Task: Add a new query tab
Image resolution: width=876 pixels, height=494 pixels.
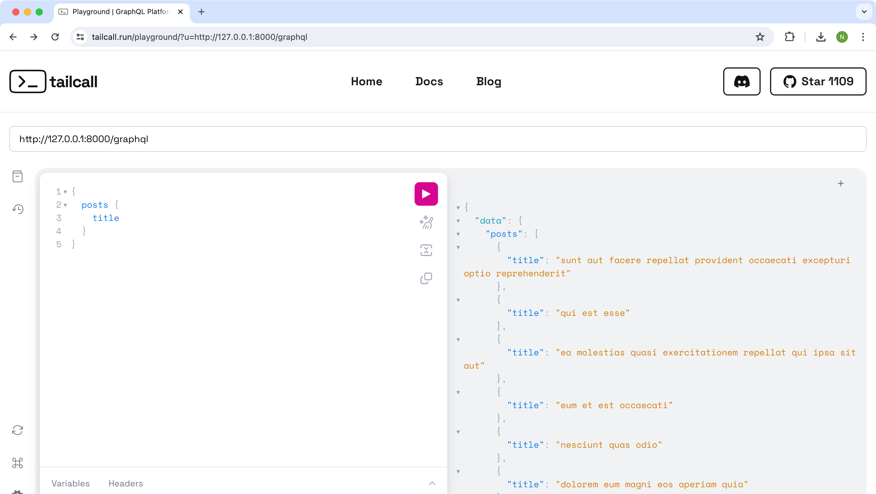Action: coord(841,184)
